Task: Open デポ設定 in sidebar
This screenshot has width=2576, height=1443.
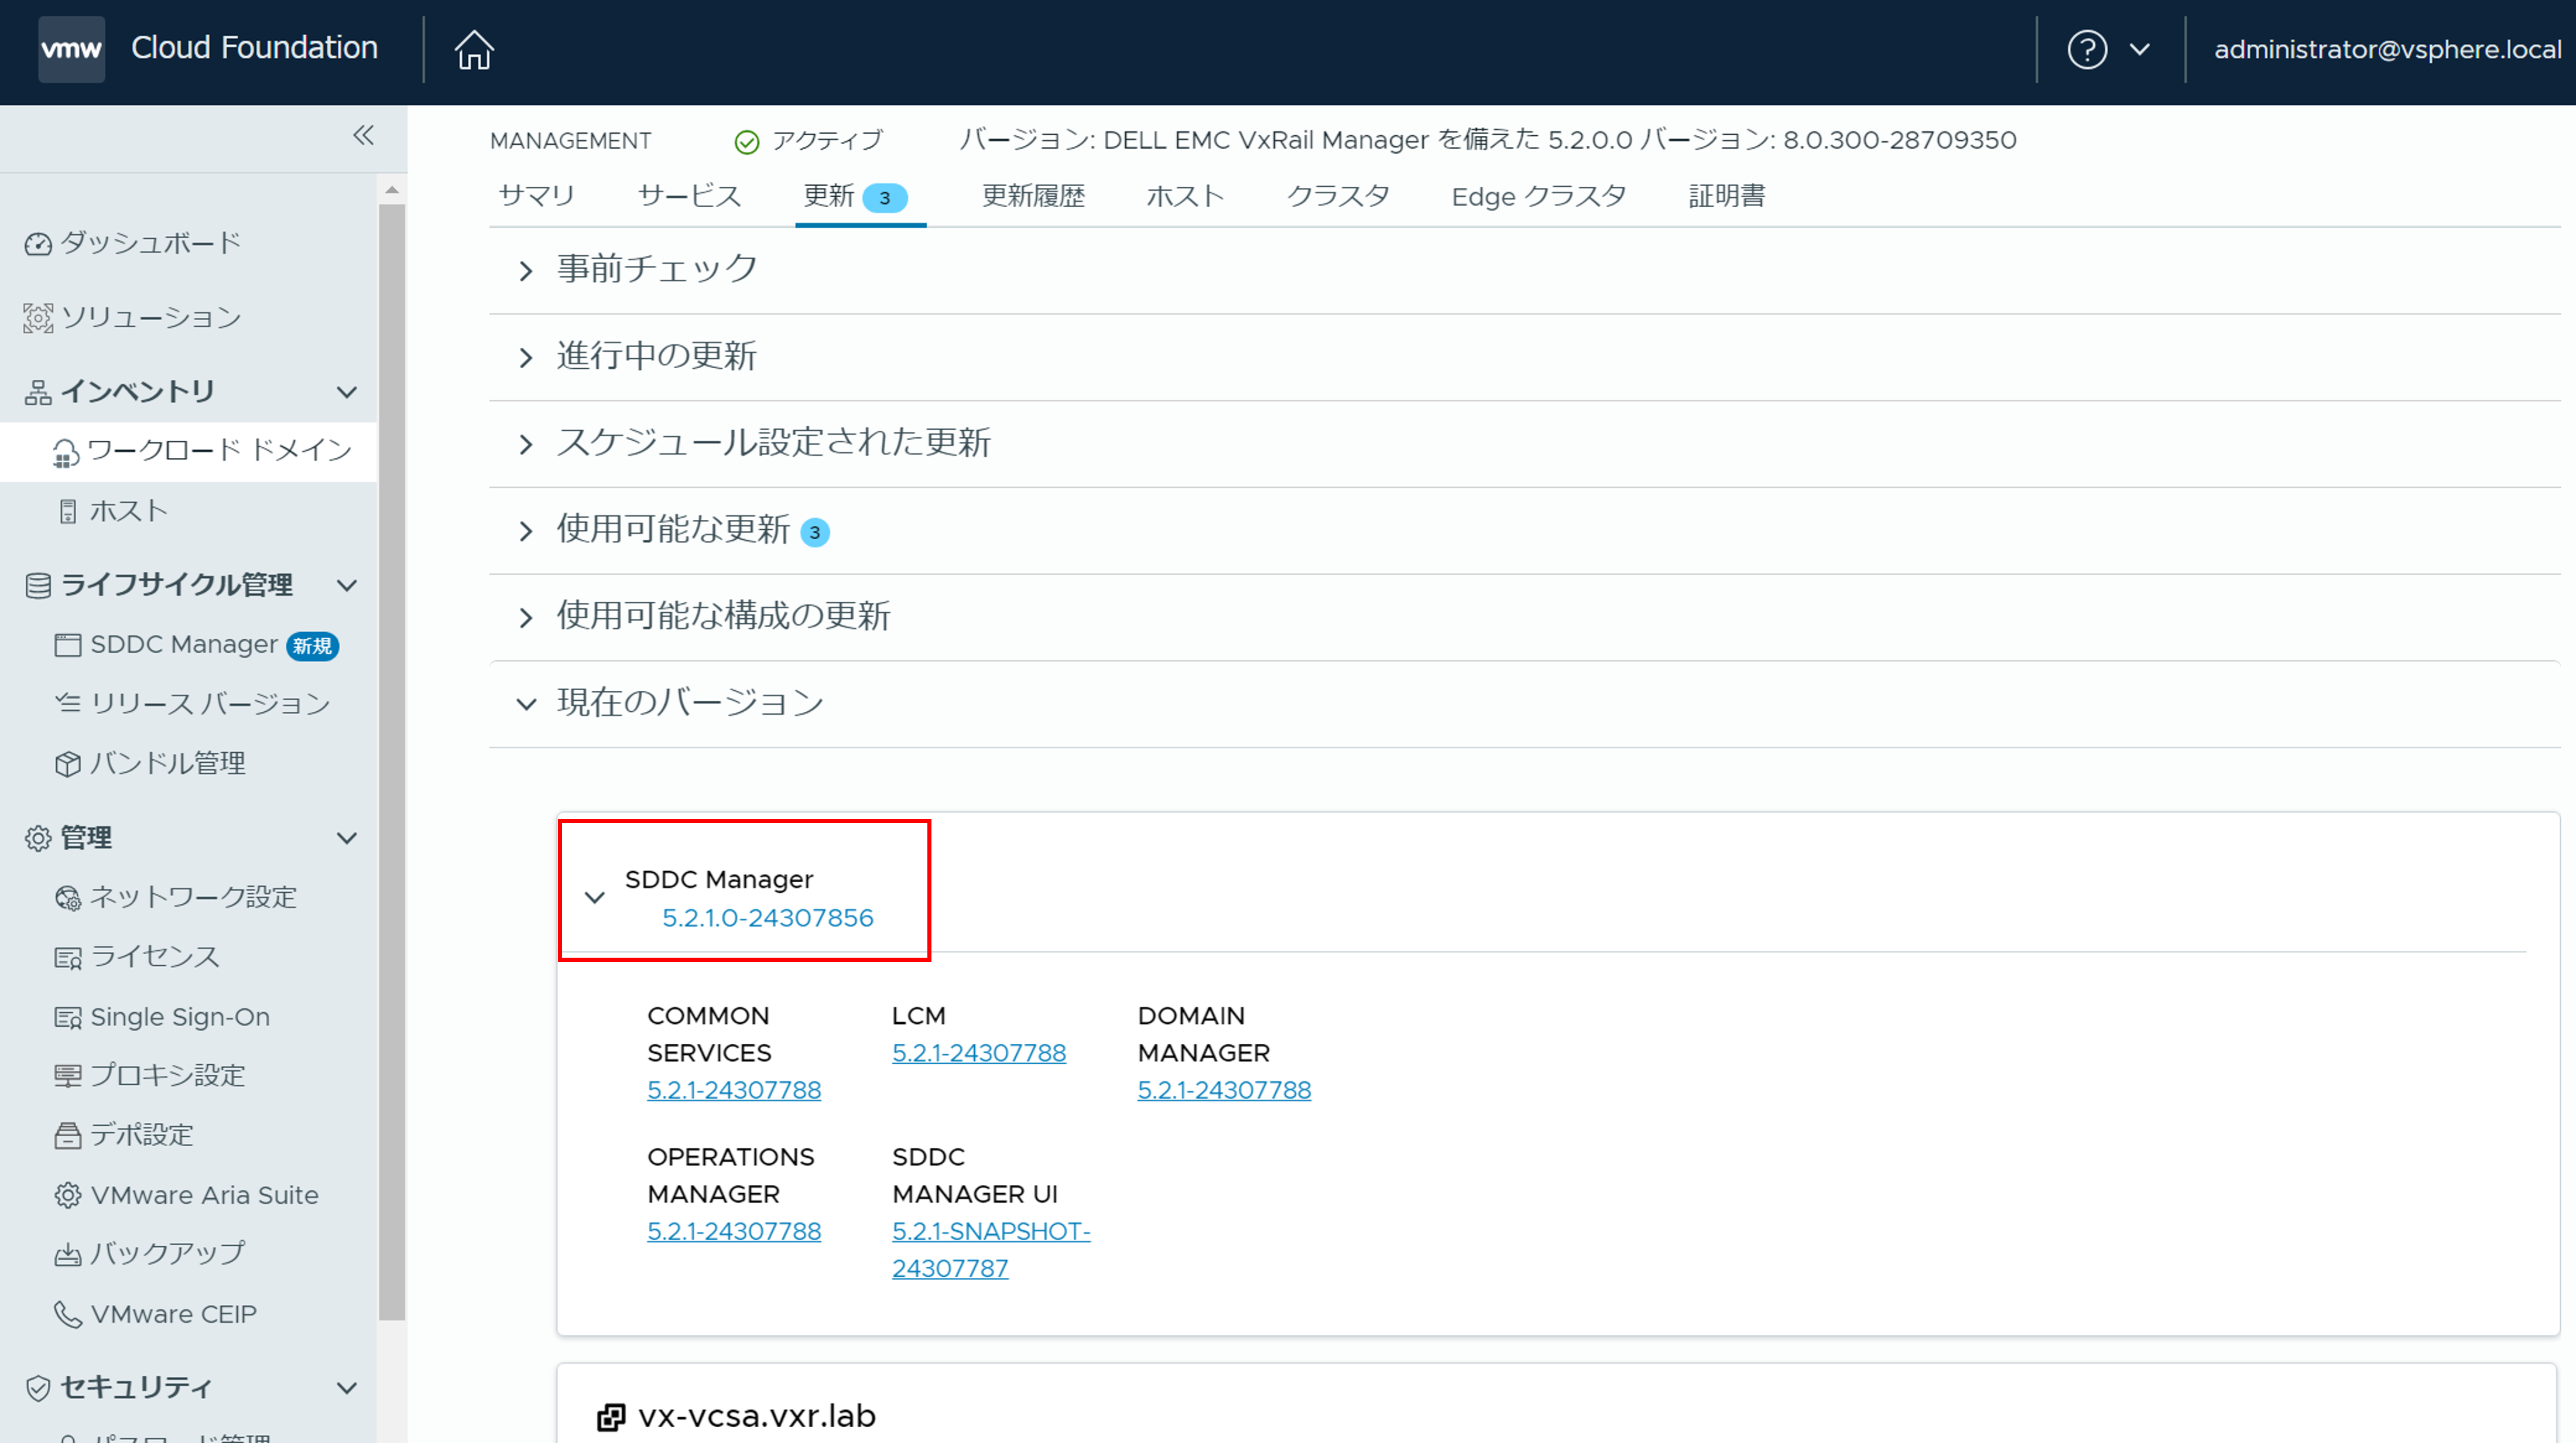Action: (x=142, y=1135)
